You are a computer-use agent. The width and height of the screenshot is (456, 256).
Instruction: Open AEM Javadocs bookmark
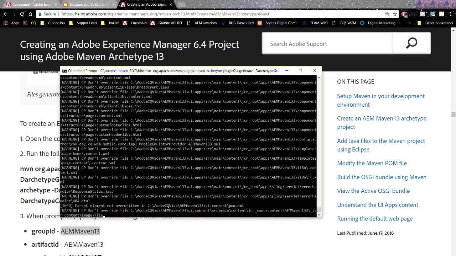(202, 23)
